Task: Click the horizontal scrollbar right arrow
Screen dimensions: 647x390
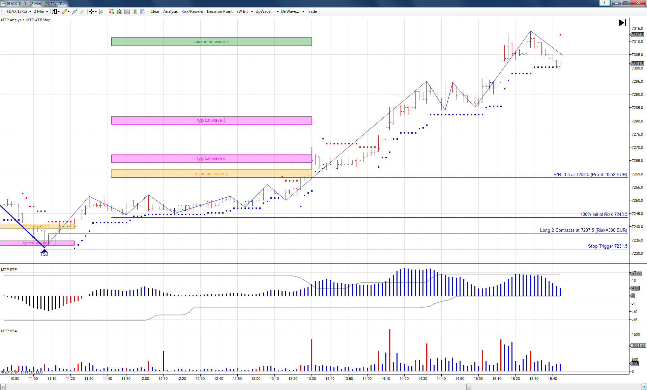Action: 644,387
